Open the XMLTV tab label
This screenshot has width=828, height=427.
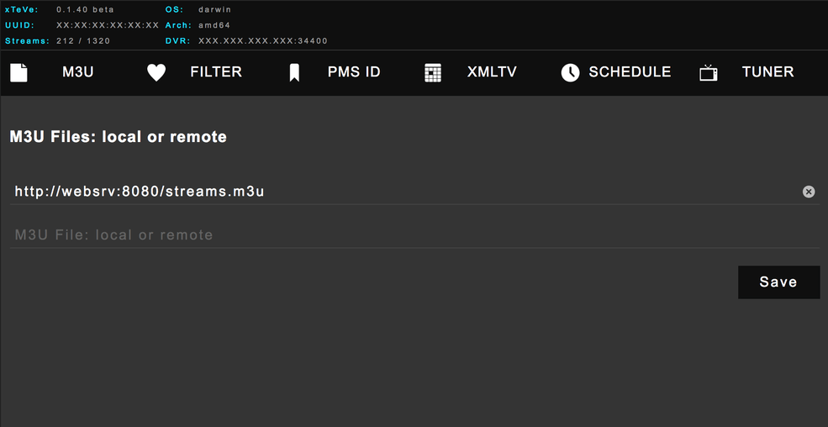pyautogui.click(x=492, y=72)
